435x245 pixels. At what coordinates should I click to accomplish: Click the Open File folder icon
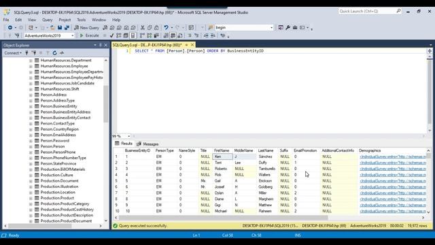pos(52,27)
